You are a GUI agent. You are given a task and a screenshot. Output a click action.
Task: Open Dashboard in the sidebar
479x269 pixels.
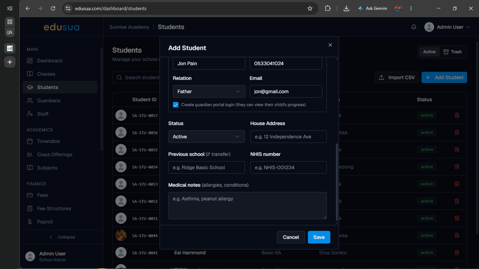(x=60, y=61)
